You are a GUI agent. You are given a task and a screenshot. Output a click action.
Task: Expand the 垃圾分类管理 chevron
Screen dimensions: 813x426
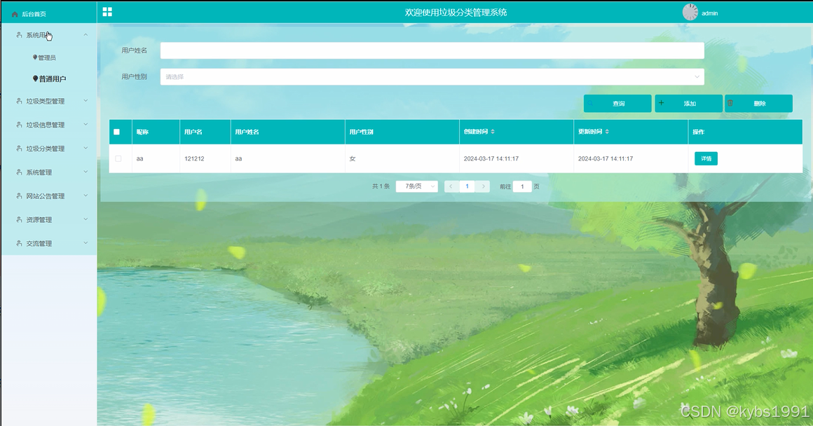86,149
